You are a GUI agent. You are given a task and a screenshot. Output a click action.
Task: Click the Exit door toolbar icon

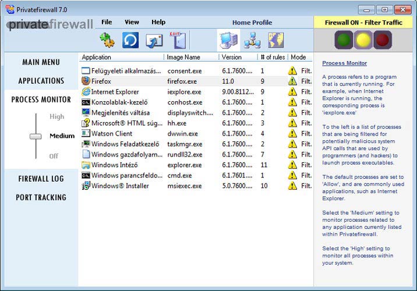(x=178, y=40)
